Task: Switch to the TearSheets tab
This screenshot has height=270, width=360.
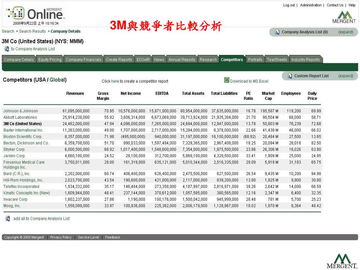Action: point(277,59)
